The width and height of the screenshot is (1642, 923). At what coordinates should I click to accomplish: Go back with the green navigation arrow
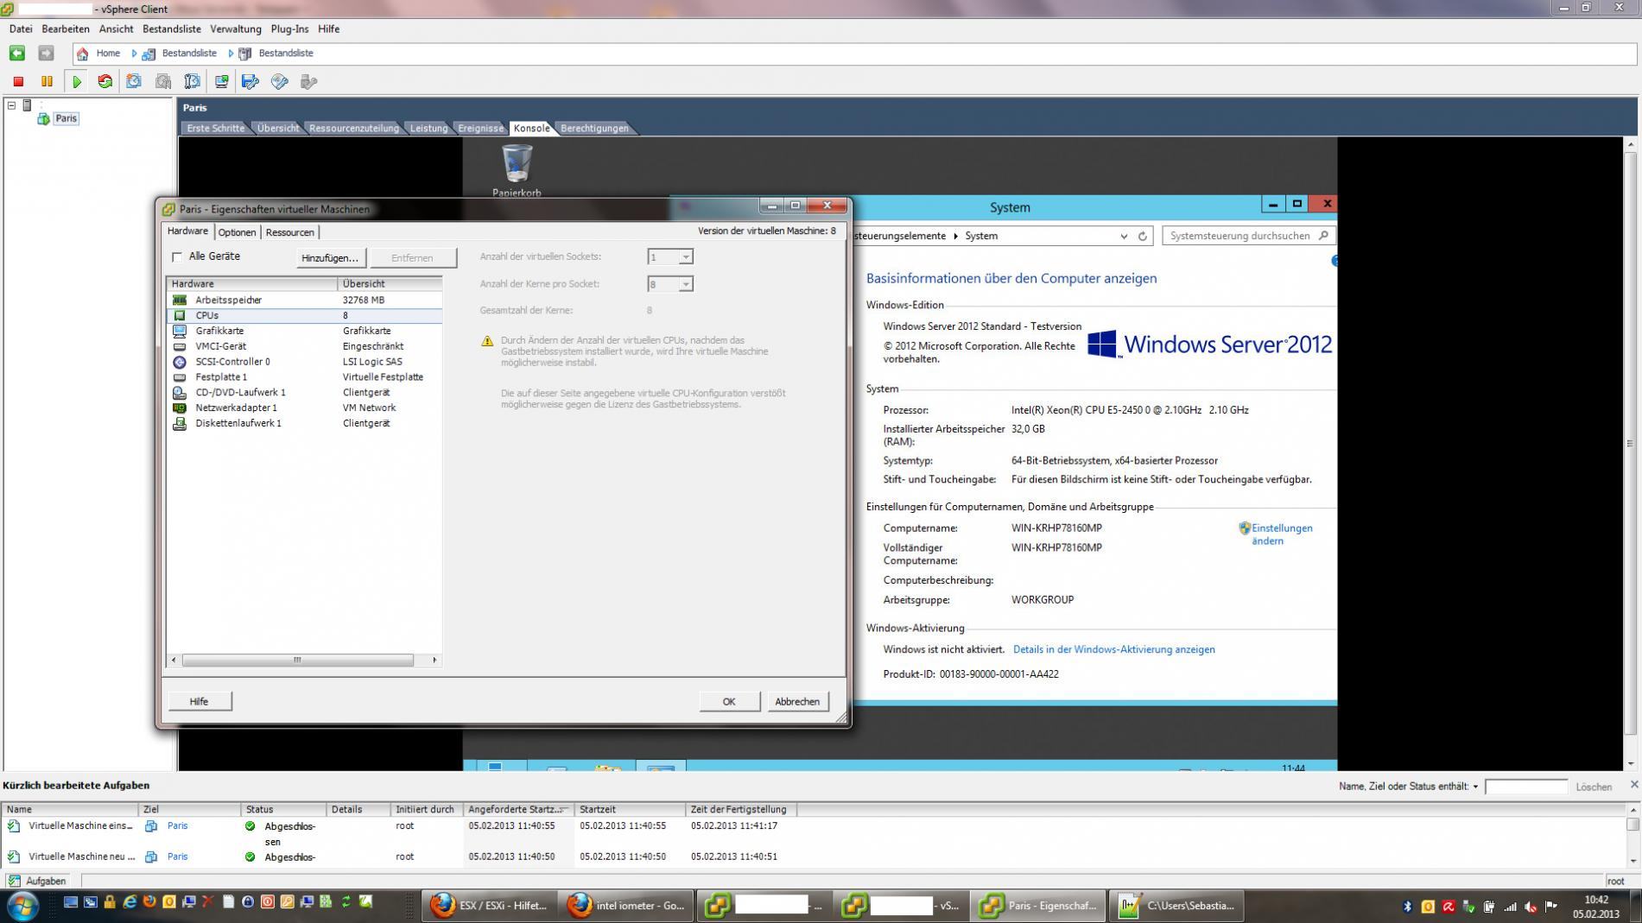tap(17, 54)
